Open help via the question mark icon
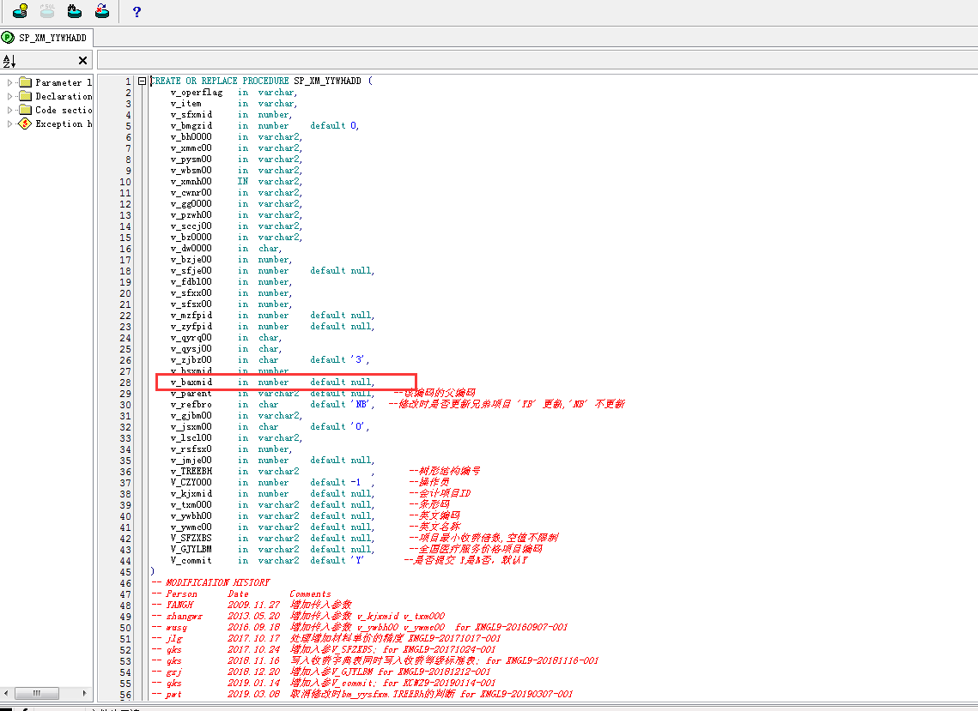The image size is (978, 711). tap(137, 12)
